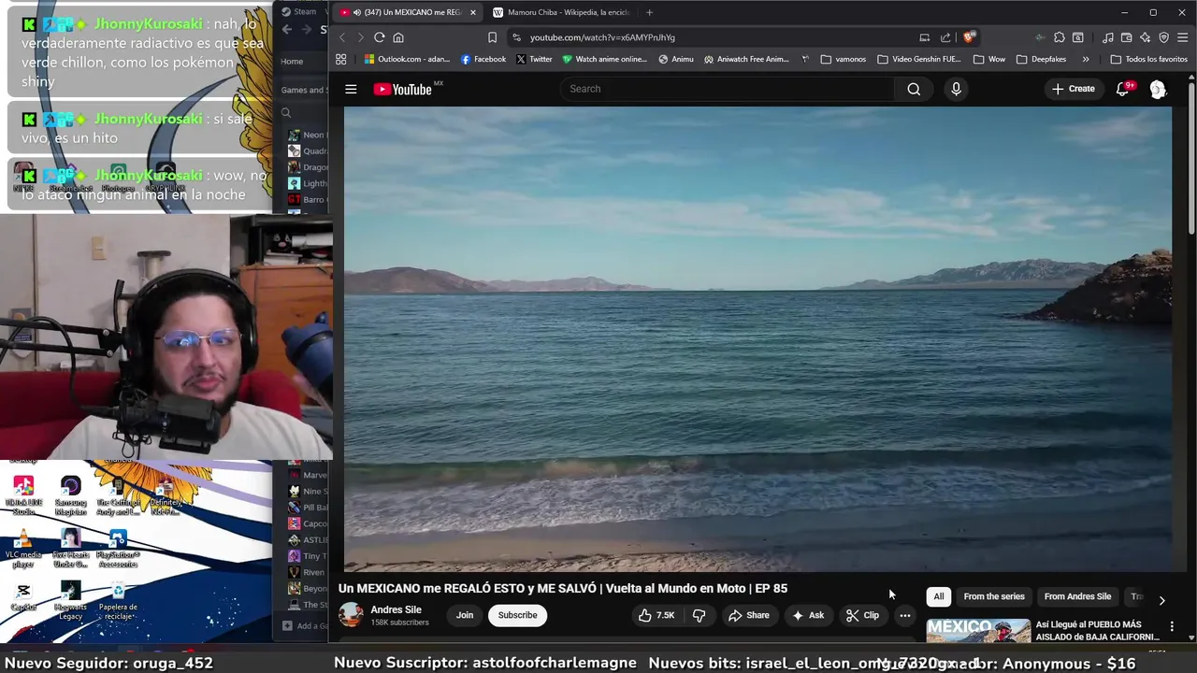Image resolution: width=1197 pixels, height=673 pixels.
Task: Open a new browser tab
Action: tap(649, 12)
